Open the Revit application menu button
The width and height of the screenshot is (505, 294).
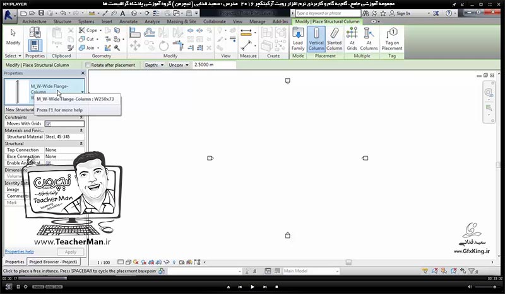[9, 16]
